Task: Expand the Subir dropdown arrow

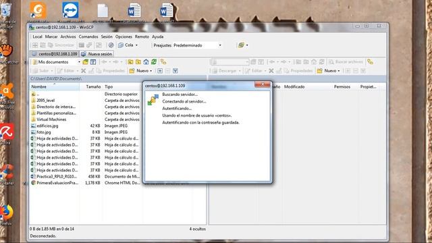Action: click(x=51, y=71)
